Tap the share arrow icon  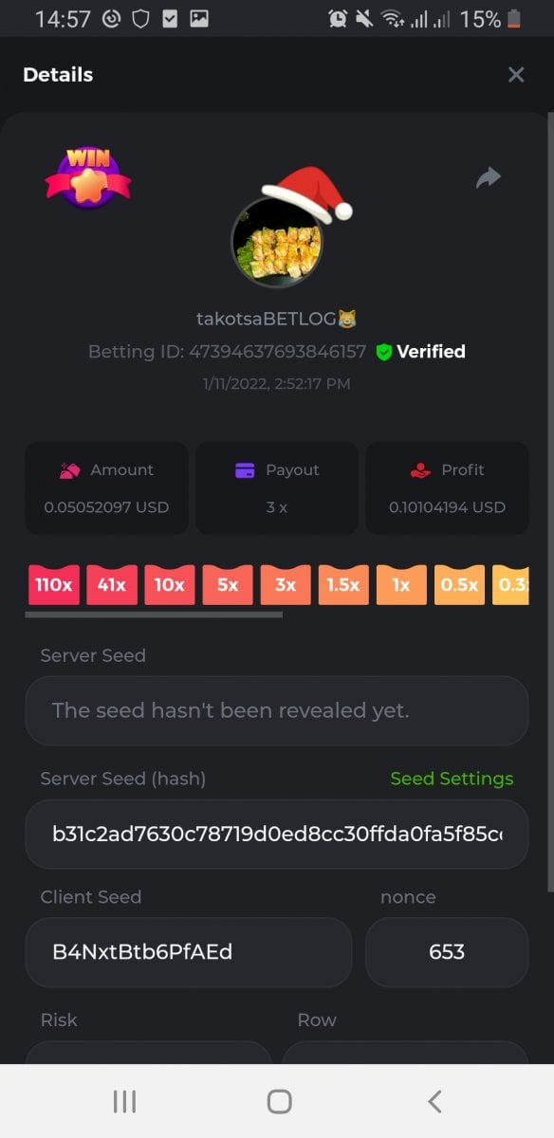(x=488, y=177)
